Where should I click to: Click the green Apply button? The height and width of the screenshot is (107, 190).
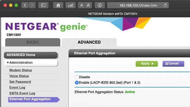[147, 64]
